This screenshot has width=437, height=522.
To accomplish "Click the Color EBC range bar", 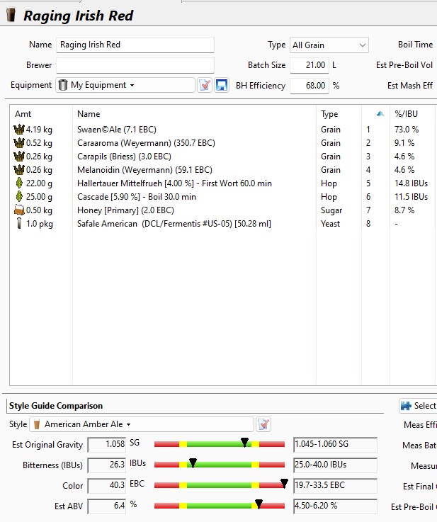I will pyautogui.click(x=219, y=487).
